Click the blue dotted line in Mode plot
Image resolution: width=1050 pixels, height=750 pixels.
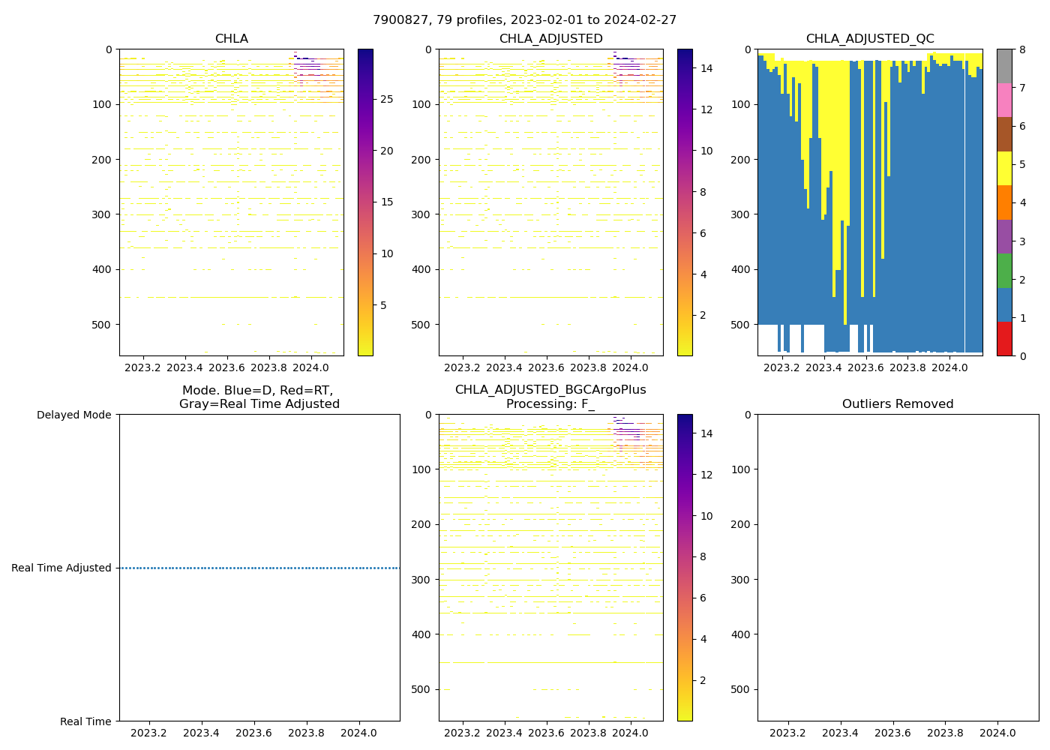pos(259,568)
